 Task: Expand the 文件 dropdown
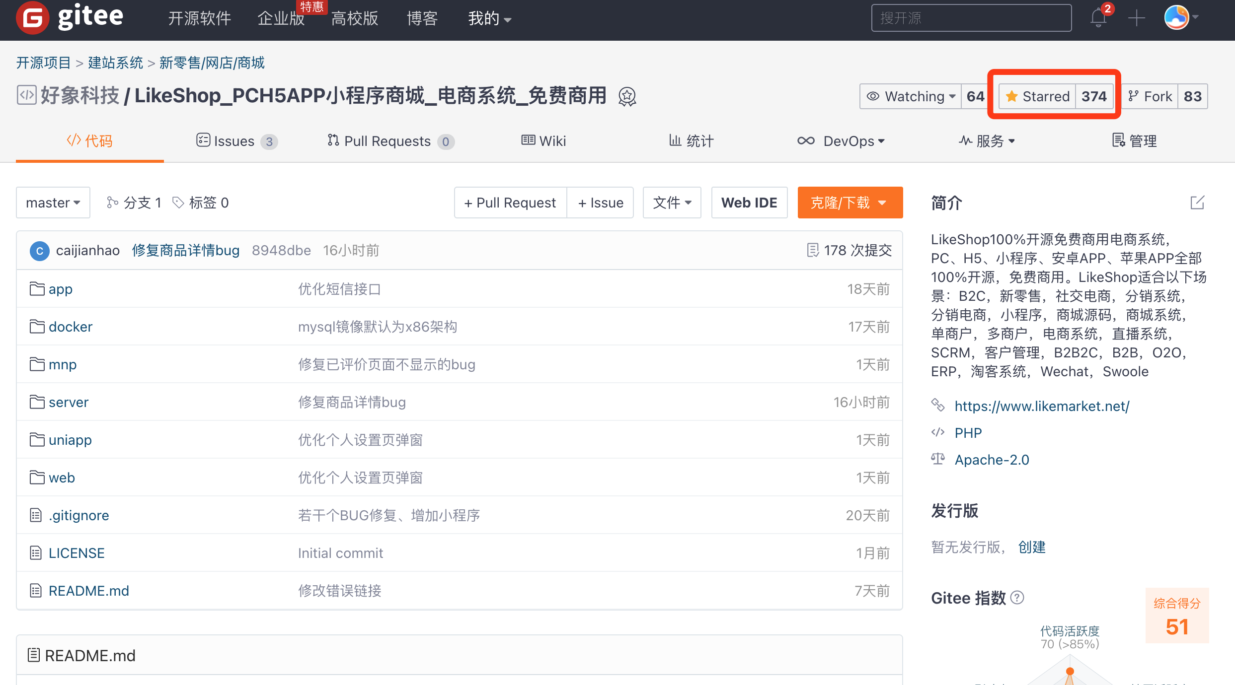coord(672,203)
